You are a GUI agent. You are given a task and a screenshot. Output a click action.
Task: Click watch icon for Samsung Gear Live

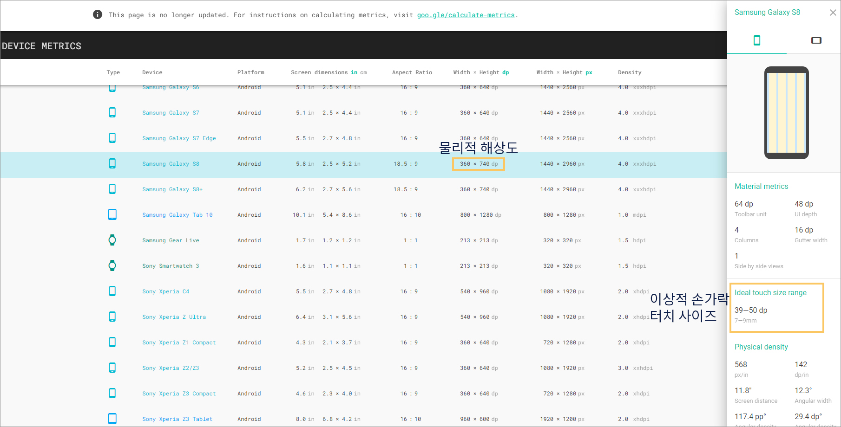click(112, 240)
